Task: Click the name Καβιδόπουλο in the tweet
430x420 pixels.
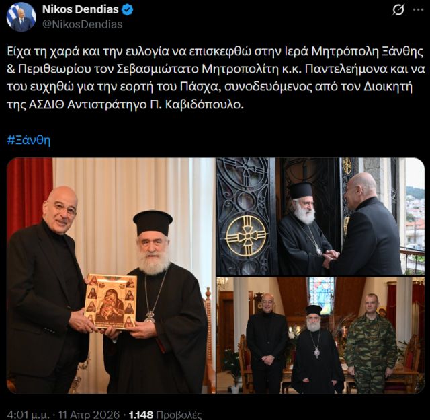Action: [204, 104]
